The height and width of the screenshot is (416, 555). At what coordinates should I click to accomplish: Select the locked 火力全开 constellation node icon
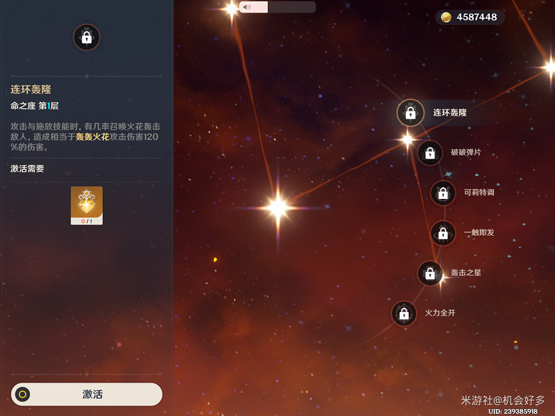(404, 313)
